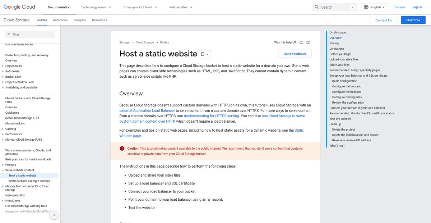Image resolution: width=431 pixels, height=223 pixels.
Task: Click the Sign in link
Action: 417,7
